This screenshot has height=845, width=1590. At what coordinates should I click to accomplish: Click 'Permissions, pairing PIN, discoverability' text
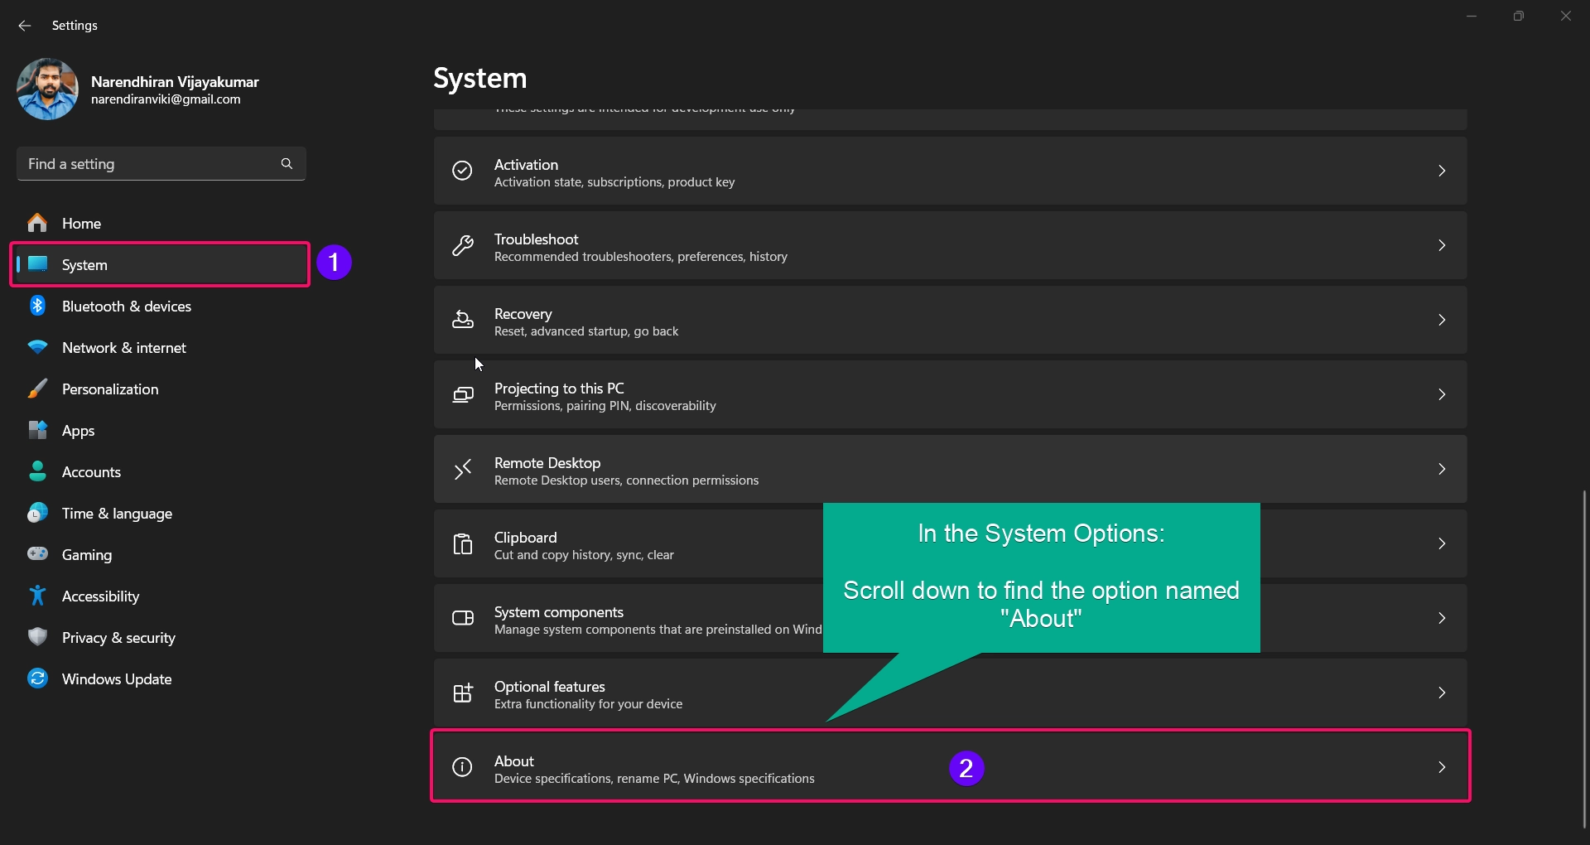tap(605, 406)
